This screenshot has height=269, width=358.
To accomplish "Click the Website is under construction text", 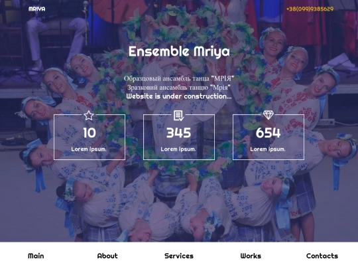I will 179,96.
